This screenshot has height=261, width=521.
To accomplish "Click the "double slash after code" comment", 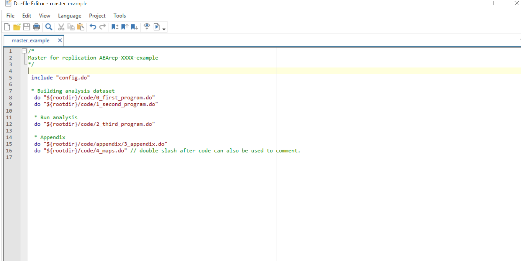I will 215,151.
